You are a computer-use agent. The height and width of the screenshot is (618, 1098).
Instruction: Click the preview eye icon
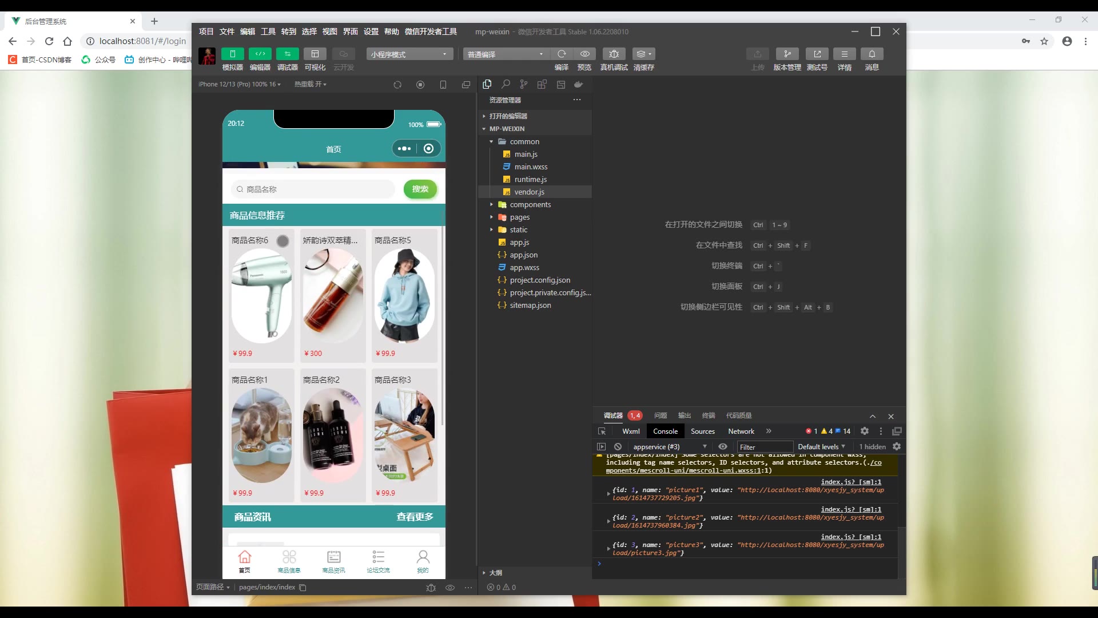(584, 54)
